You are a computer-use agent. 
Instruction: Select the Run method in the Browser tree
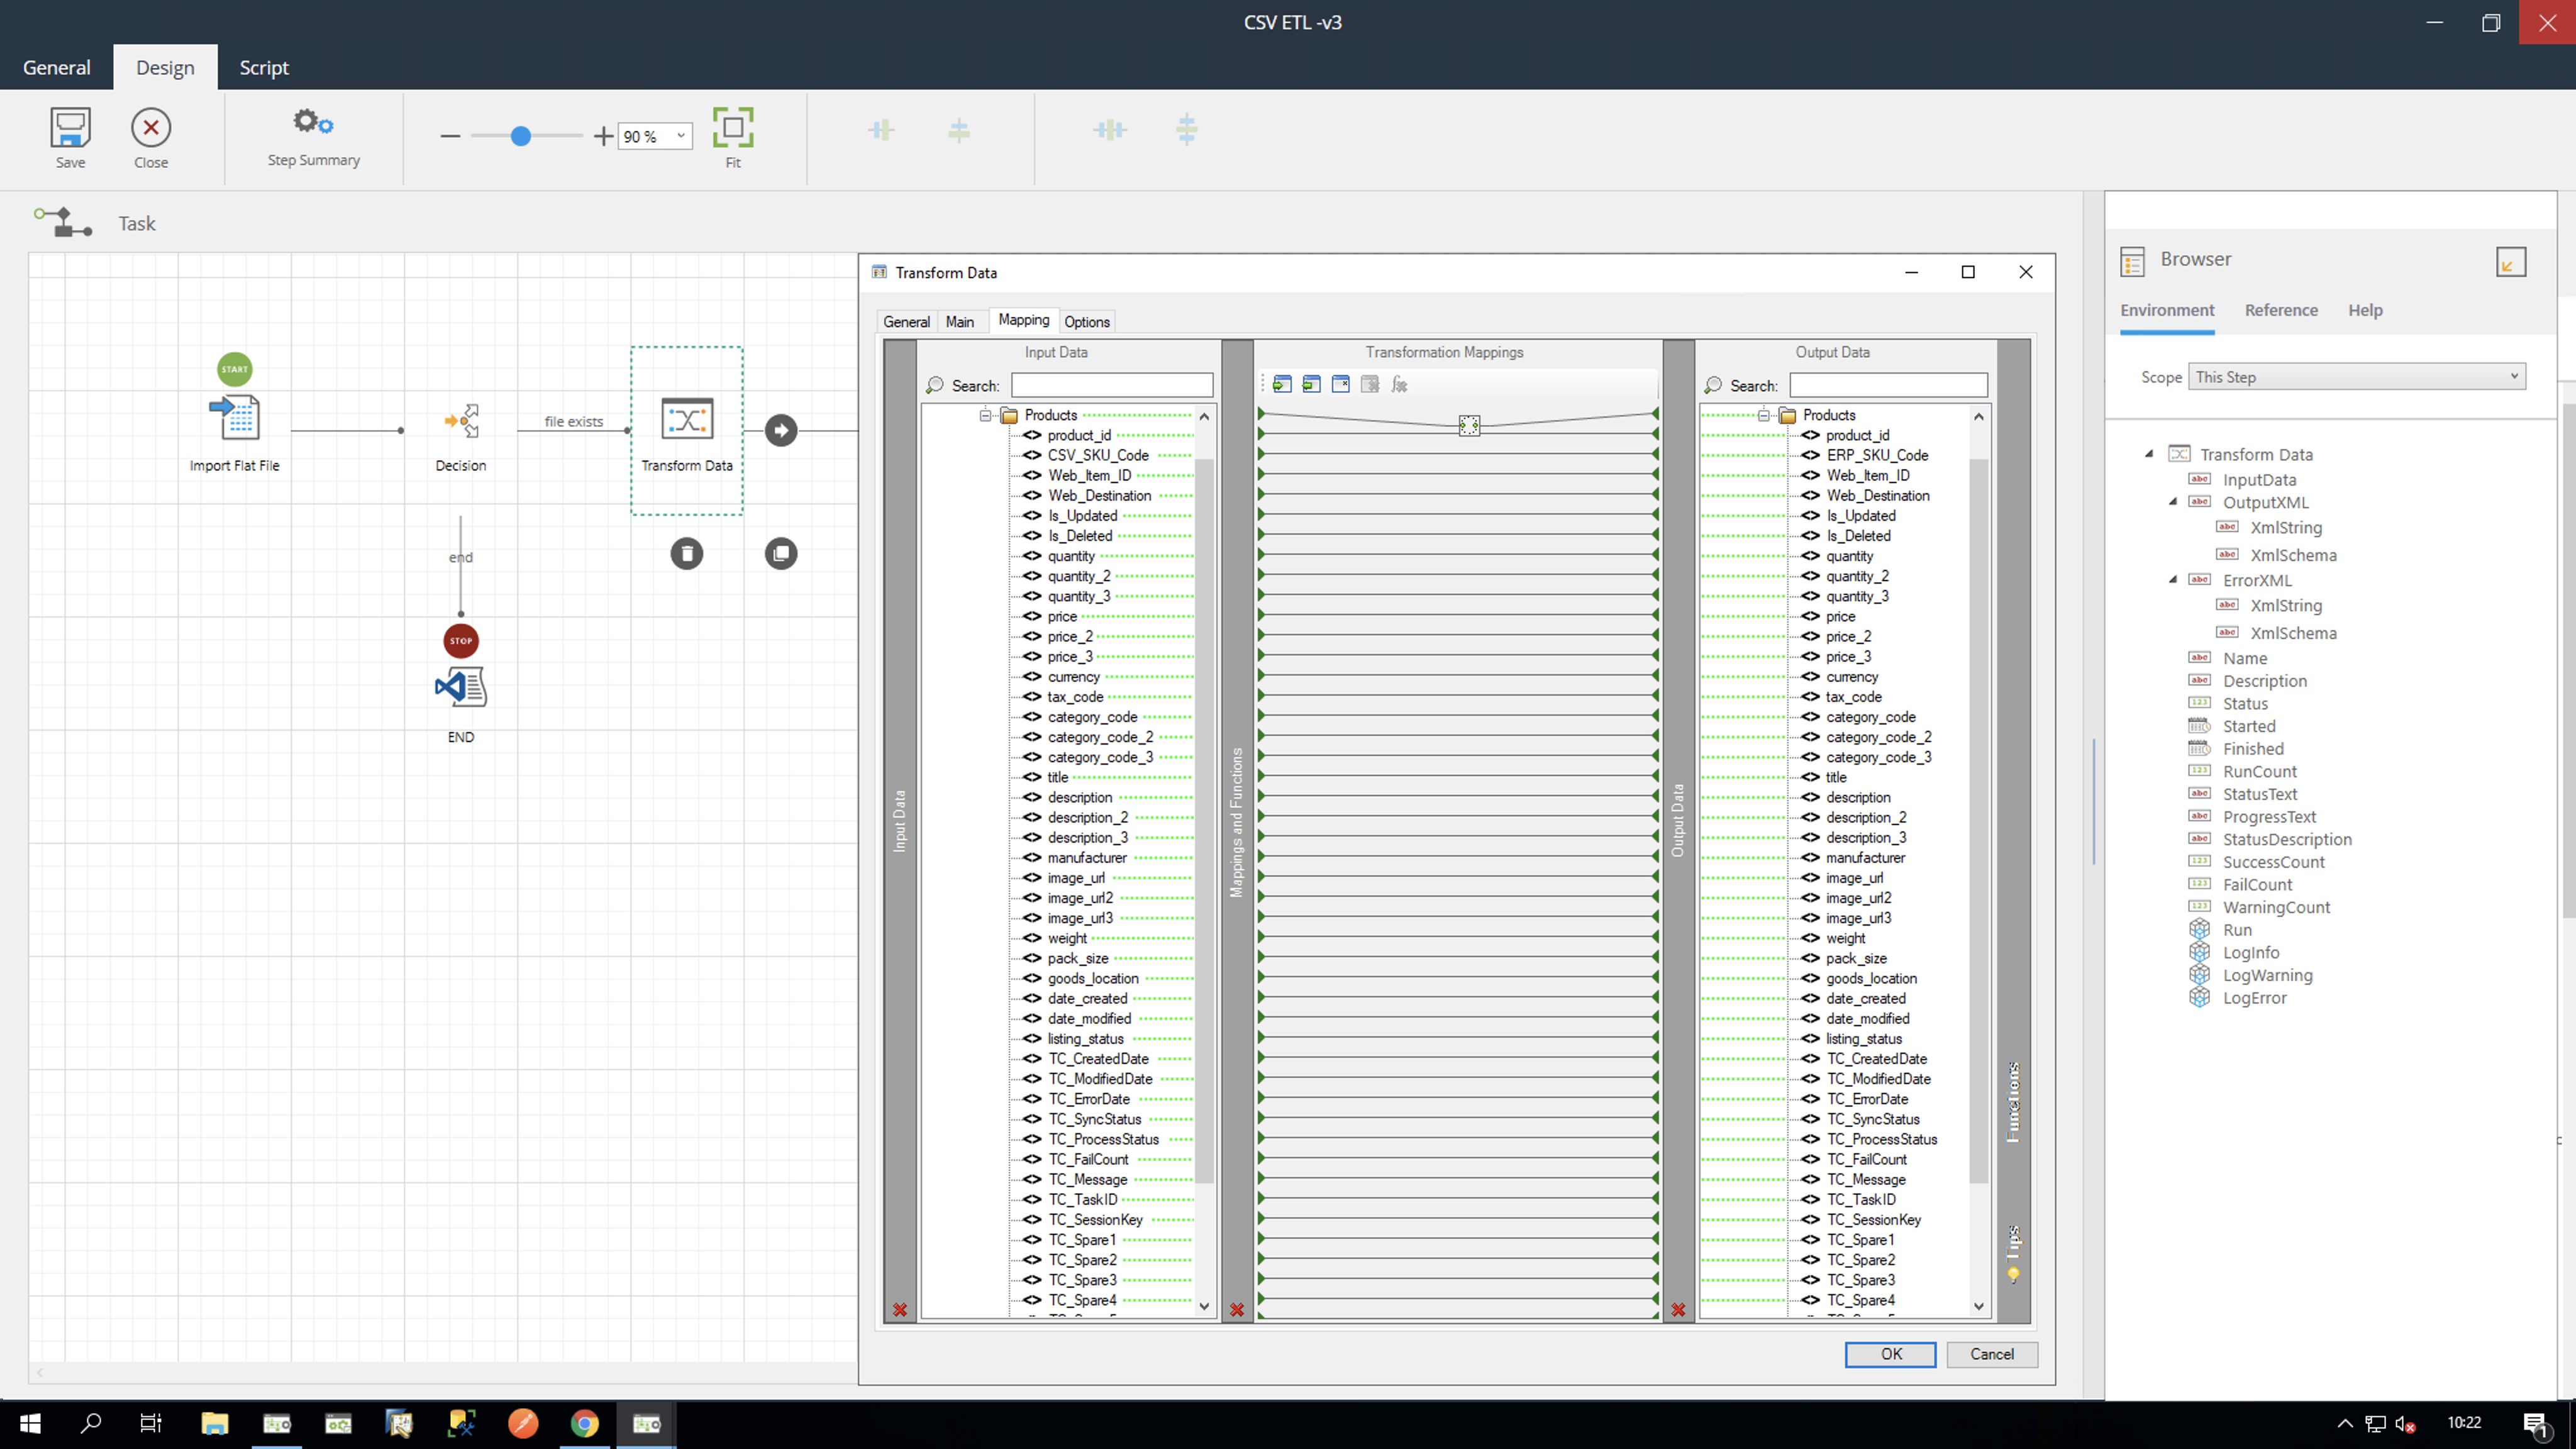pyautogui.click(x=2237, y=930)
